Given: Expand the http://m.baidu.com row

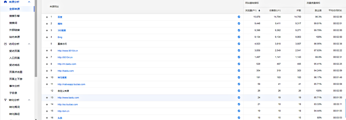Looking at the screenshot, I should [x=47, y=64].
